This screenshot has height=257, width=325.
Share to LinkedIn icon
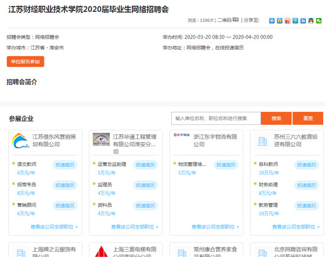tap(303, 21)
